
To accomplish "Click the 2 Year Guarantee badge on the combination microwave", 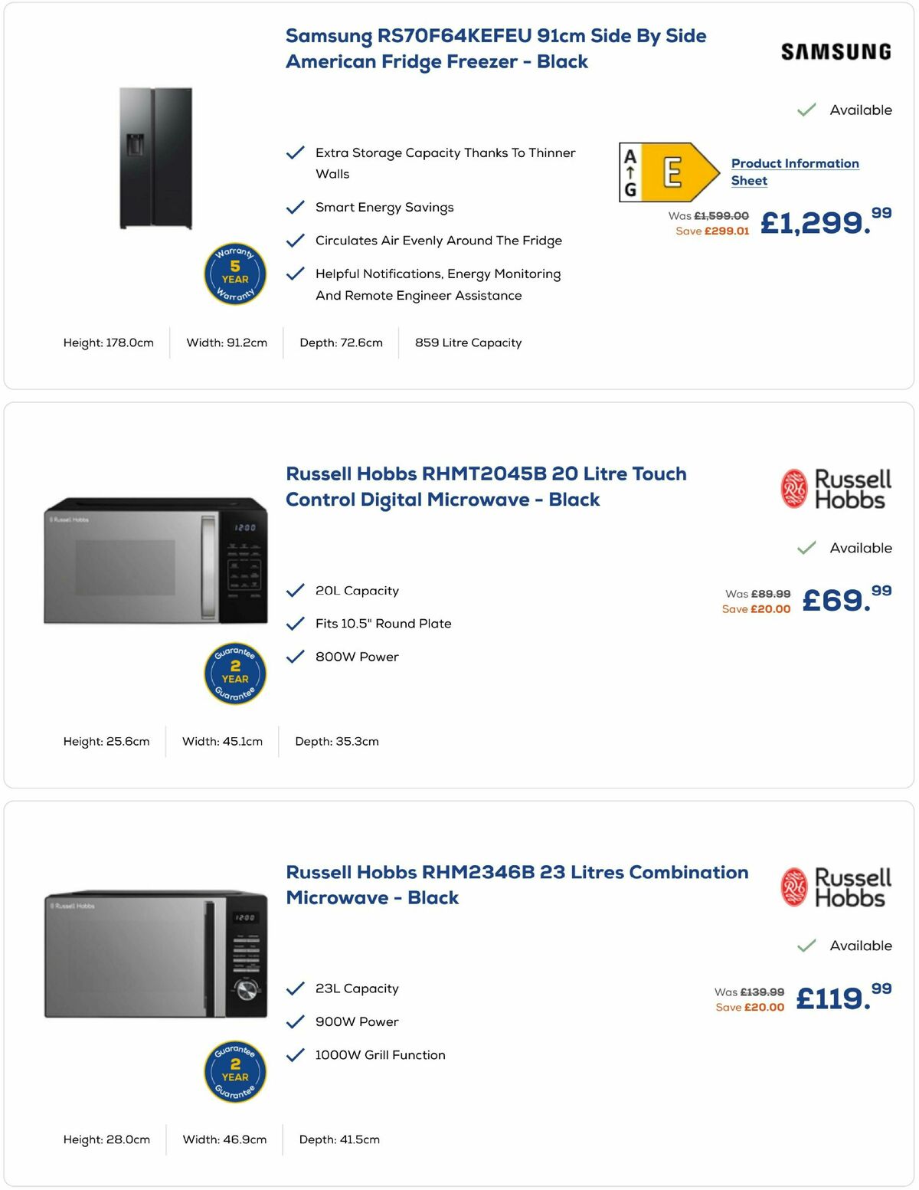I will point(234,1072).
